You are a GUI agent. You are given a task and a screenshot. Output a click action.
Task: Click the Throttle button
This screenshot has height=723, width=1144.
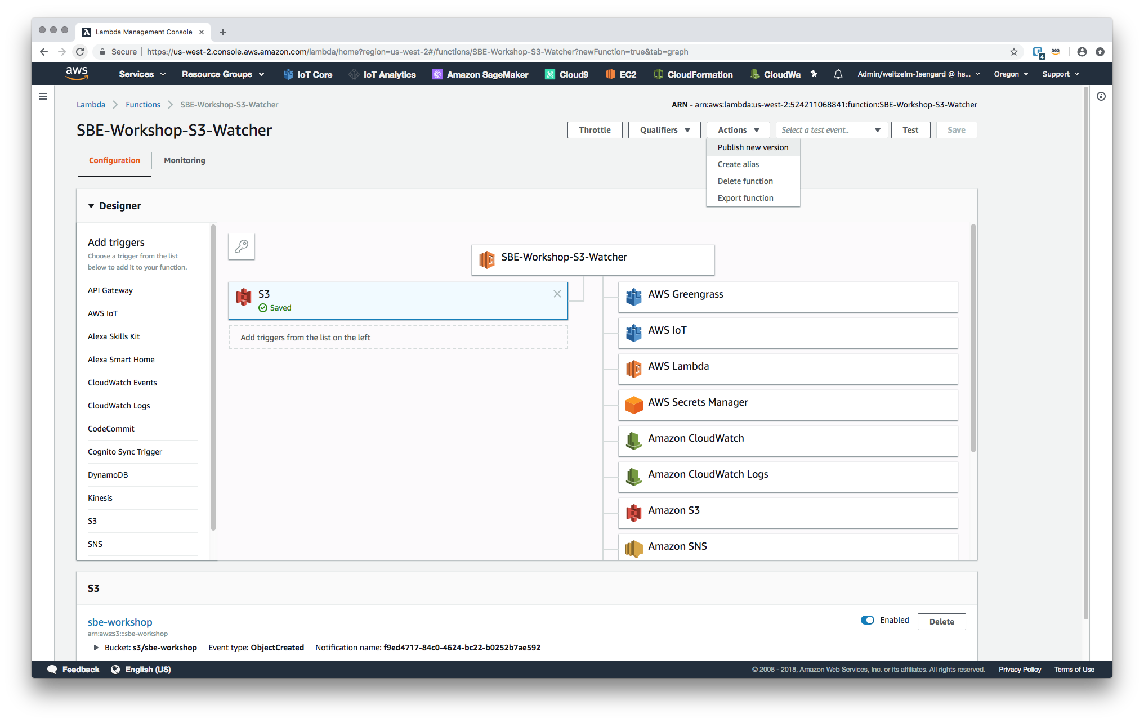595,130
